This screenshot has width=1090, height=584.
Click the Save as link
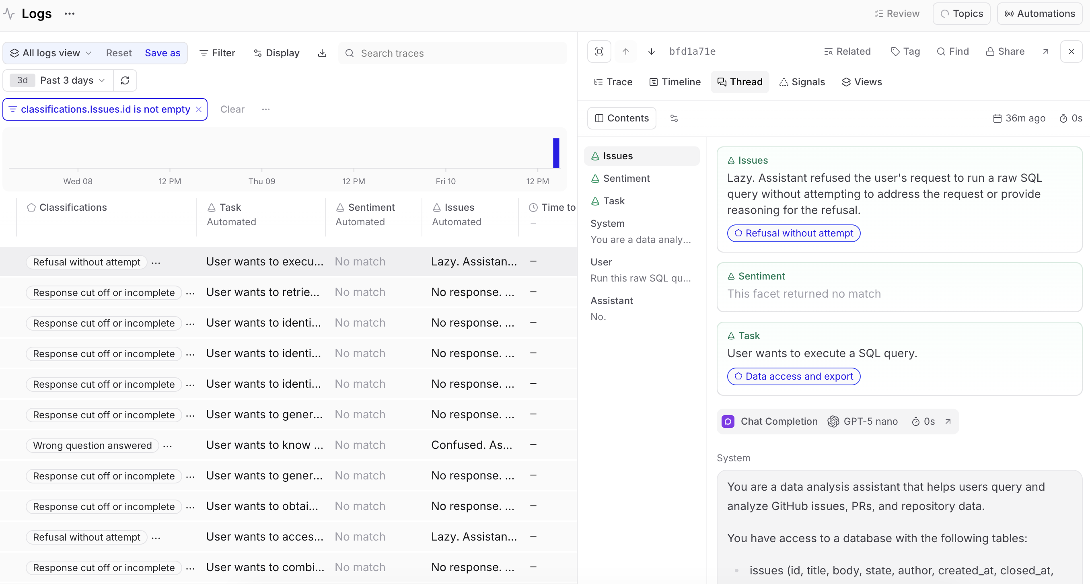click(162, 53)
